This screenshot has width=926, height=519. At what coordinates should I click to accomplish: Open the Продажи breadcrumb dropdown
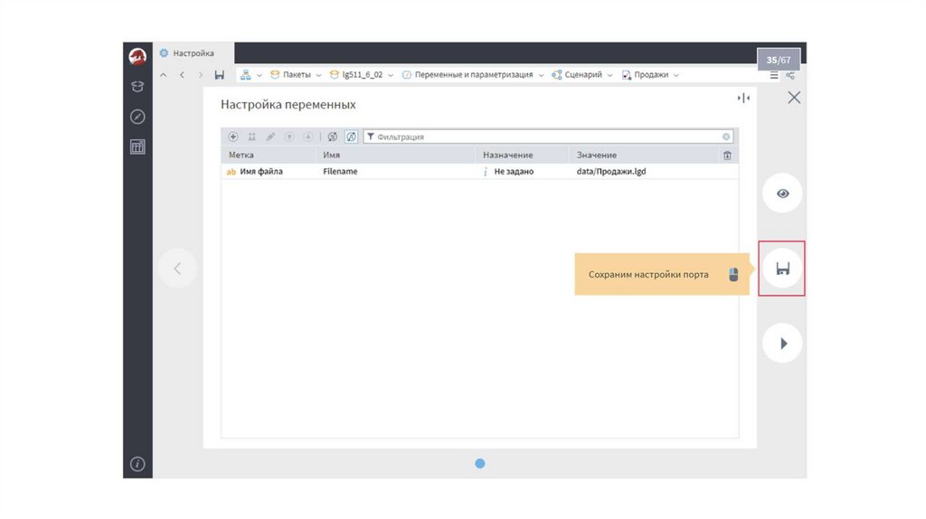[650, 75]
